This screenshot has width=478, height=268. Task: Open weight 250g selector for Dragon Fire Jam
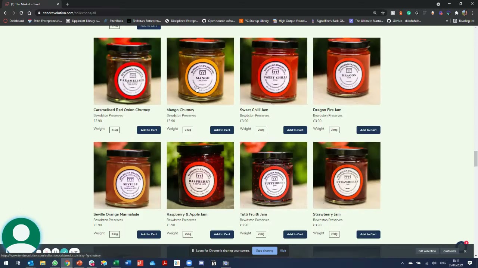[334, 130]
